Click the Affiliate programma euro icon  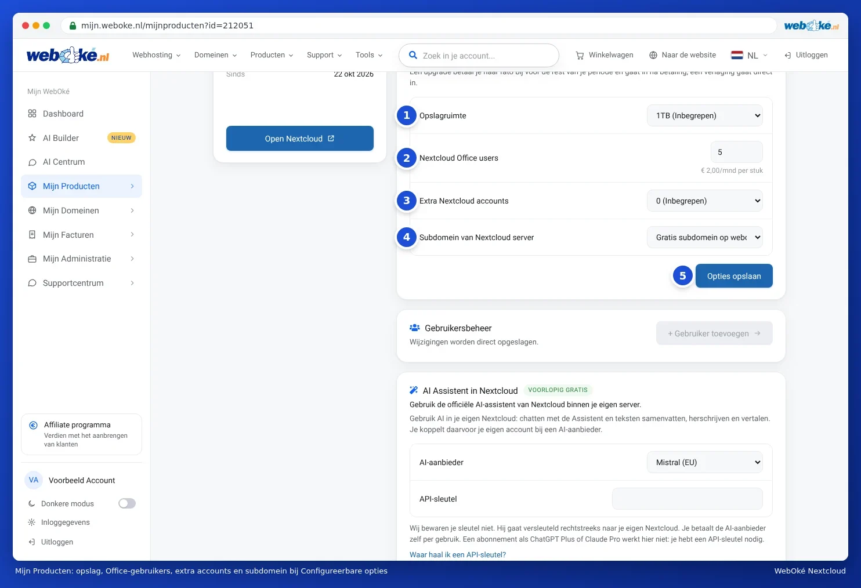[x=34, y=425]
